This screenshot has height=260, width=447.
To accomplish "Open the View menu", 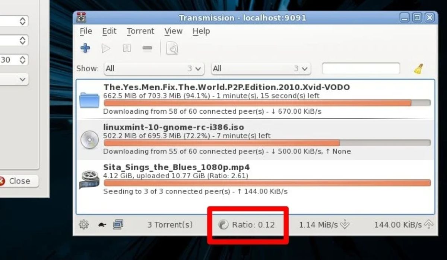I will point(174,32).
